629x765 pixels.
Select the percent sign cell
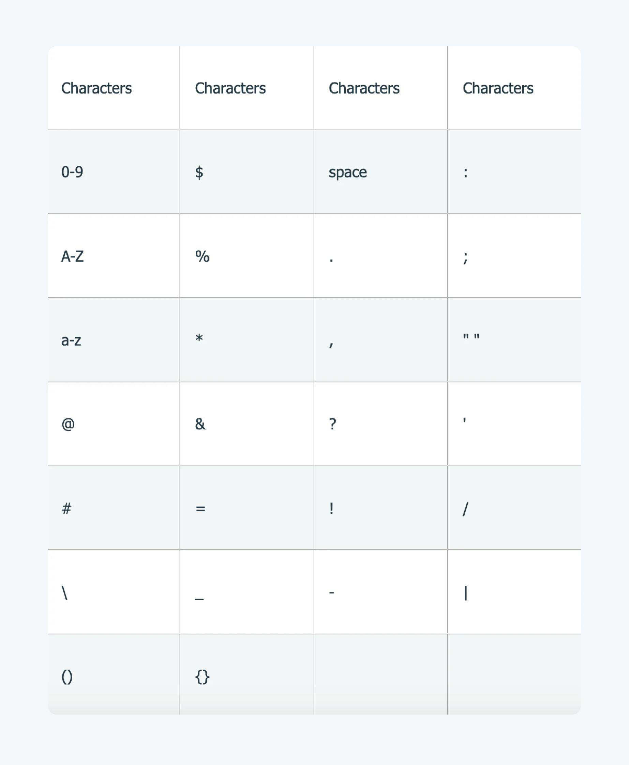click(247, 256)
